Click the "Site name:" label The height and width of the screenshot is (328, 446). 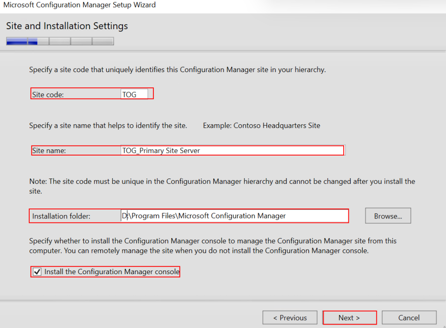point(49,150)
